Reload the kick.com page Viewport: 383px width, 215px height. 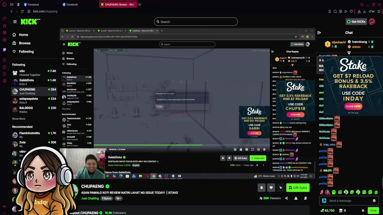coord(22,11)
